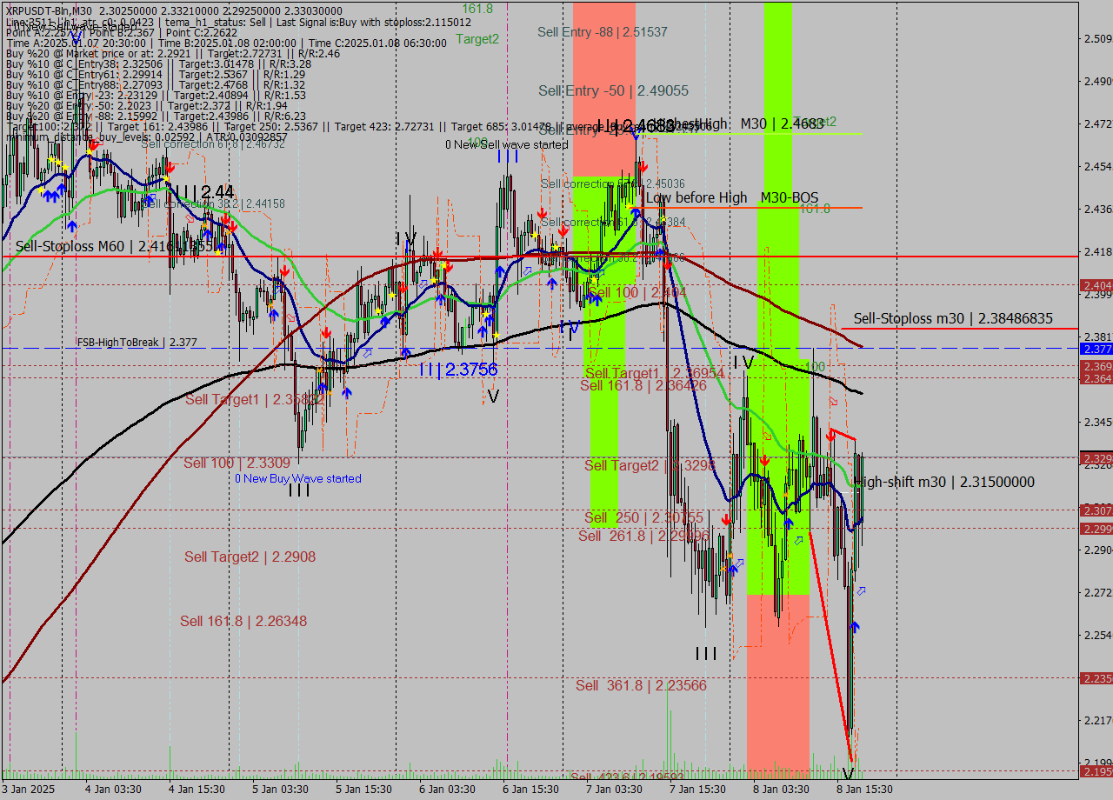Select the blue 2.377 price tag on axis
Screen dimensions: 1113x800
pyautogui.click(x=1096, y=349)
